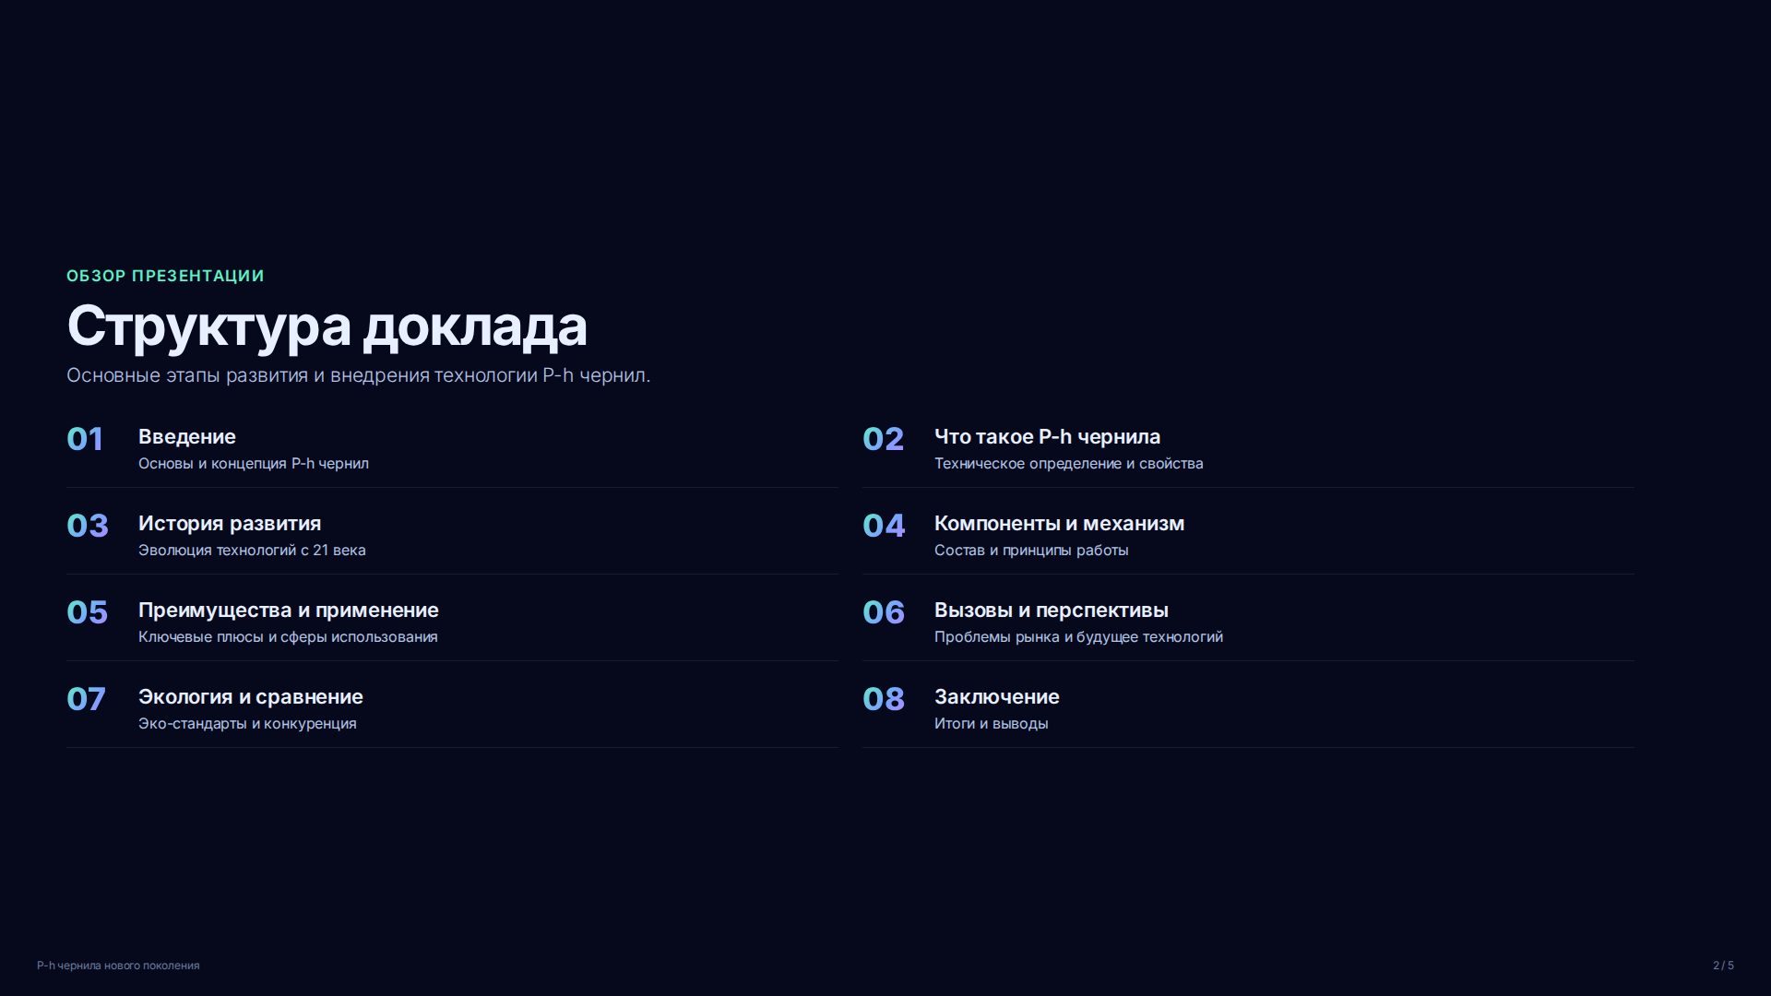The image size is (1771, 996).
Task: Select 'Компоненты и механизм' title
Action: tap(1059, 523)
